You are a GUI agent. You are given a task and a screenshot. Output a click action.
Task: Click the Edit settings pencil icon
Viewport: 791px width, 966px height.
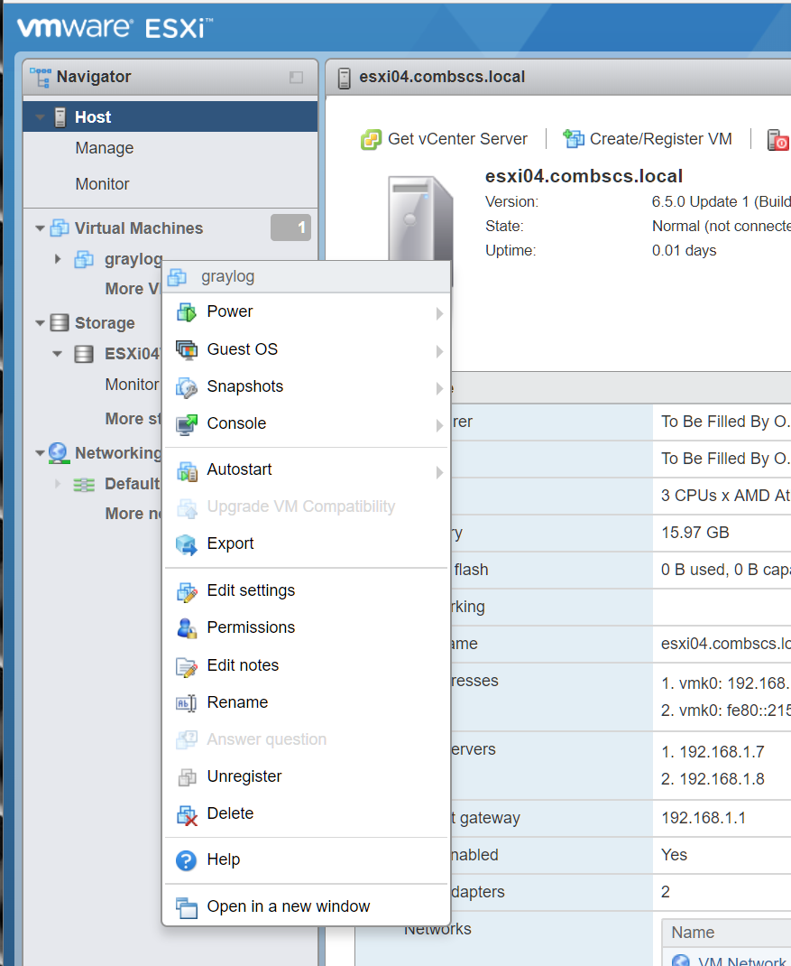tap(187, 591)
